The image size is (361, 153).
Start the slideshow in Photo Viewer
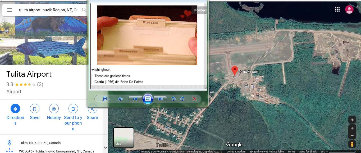tap(148, 99)
